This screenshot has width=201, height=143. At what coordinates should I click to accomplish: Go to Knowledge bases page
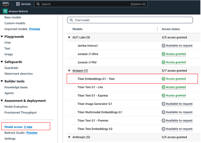click(x=16, y=87)
